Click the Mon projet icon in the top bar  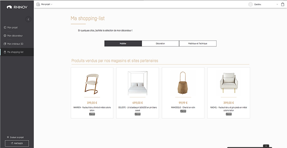coord(38,4)
